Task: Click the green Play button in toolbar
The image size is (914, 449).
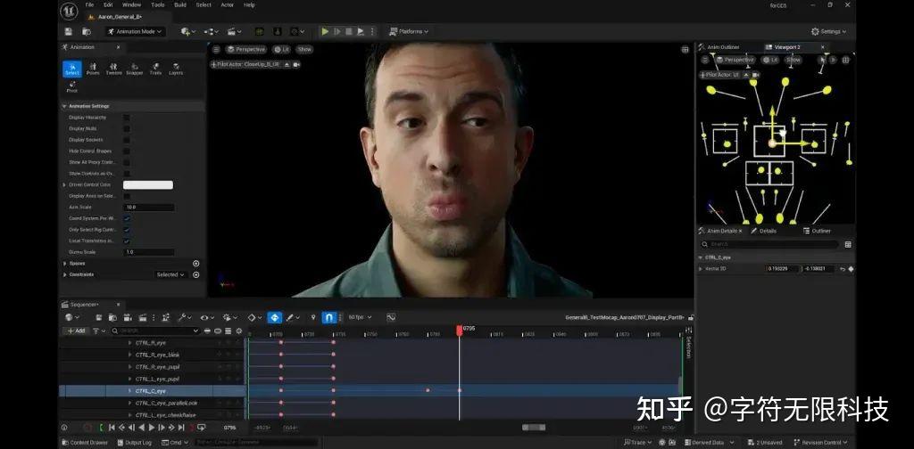Action: [325, 31]
